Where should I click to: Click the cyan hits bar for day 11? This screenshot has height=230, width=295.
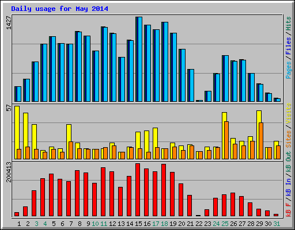click(105, 64)
